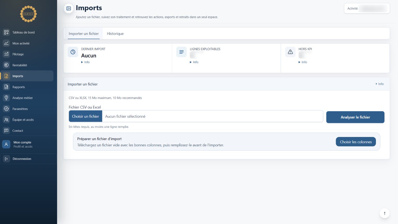Open Analyse métier lightbulb icon
The height and width of the screenshot is (224, 398).
(6, 98)
